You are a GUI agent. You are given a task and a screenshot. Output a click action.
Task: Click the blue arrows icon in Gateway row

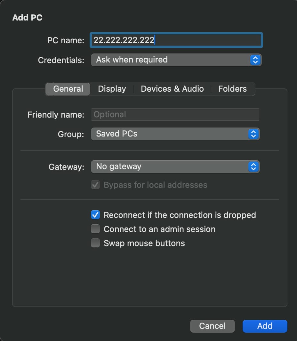click(x=253, y=167)
